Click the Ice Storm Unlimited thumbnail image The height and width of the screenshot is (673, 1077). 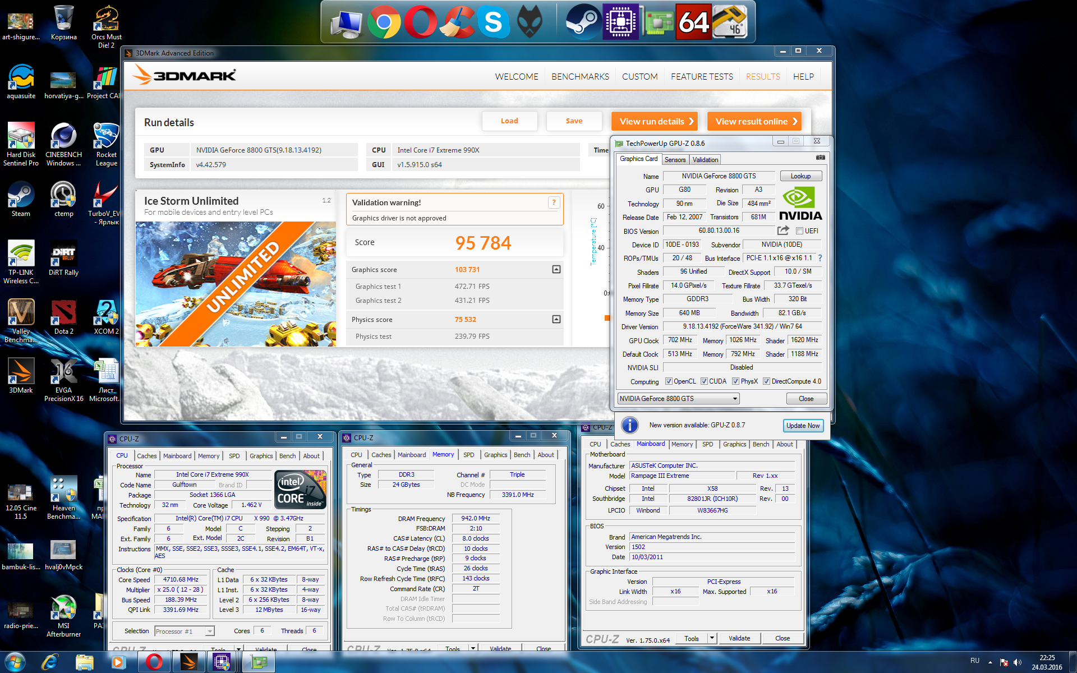tap(236, 284)
